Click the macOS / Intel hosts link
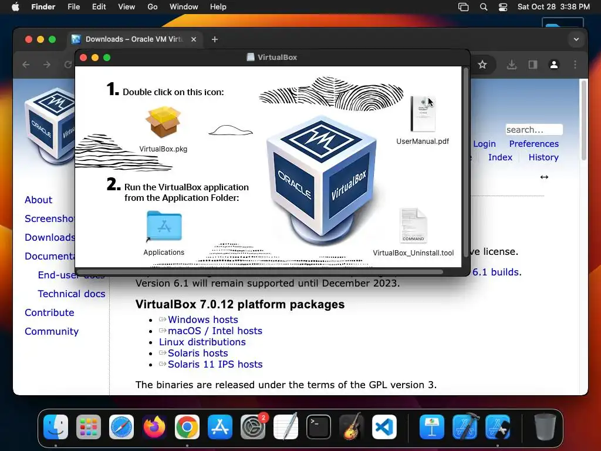The width and height of the screenshot is (601, 451). [x=215, y=331]
